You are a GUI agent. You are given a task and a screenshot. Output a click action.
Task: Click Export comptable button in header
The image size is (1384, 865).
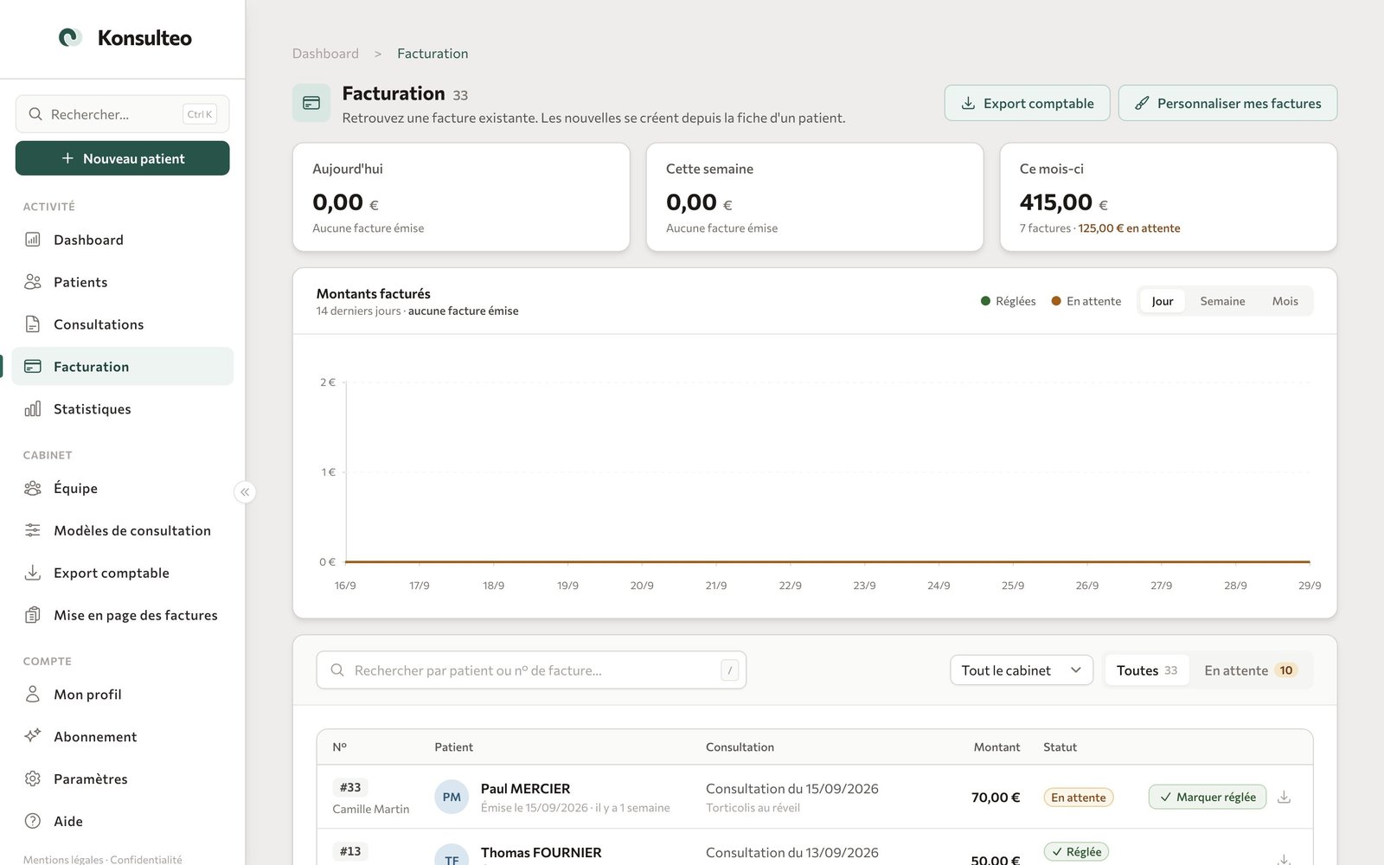coord(1027,103)
